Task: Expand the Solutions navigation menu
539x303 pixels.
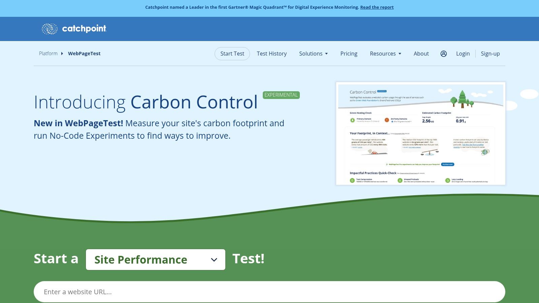Action: point(313,54)
